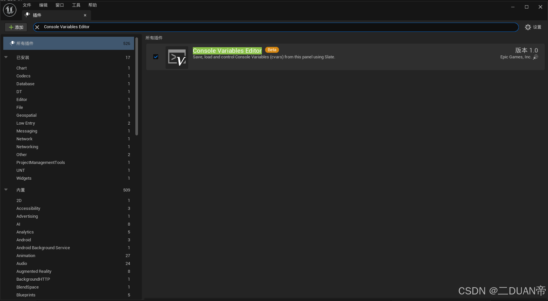Viewport: 548px width, 301px height.
Task: Disable the Console Variables Editor checkbox
Action: point(156,57)
